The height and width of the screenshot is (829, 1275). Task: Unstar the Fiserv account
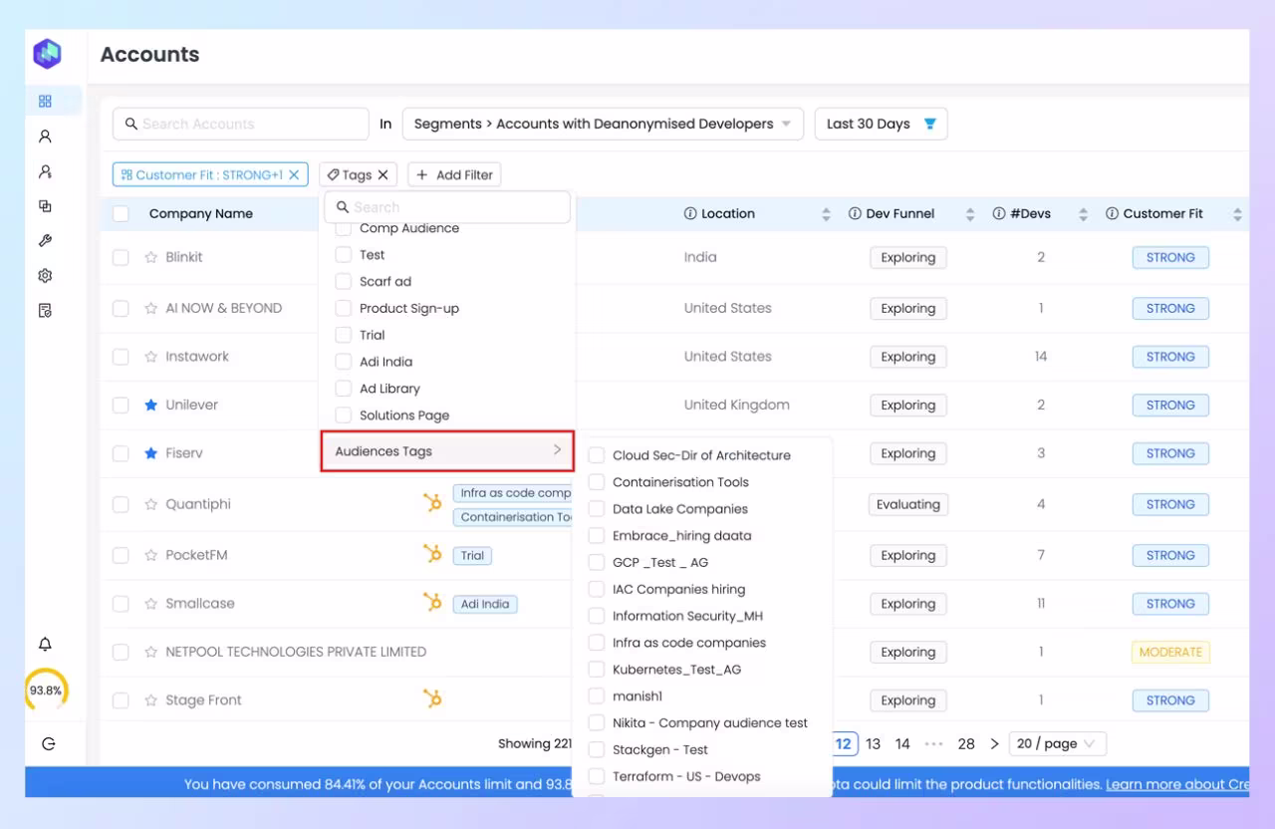point(151,453)
